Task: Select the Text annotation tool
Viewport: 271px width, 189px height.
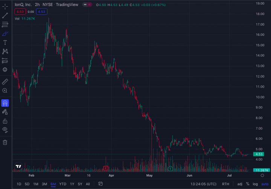Action: pos(5,42)
